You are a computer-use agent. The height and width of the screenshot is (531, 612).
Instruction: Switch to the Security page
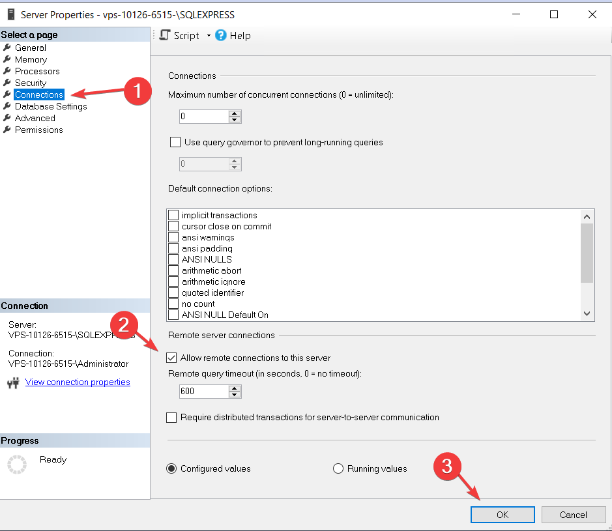31,83
